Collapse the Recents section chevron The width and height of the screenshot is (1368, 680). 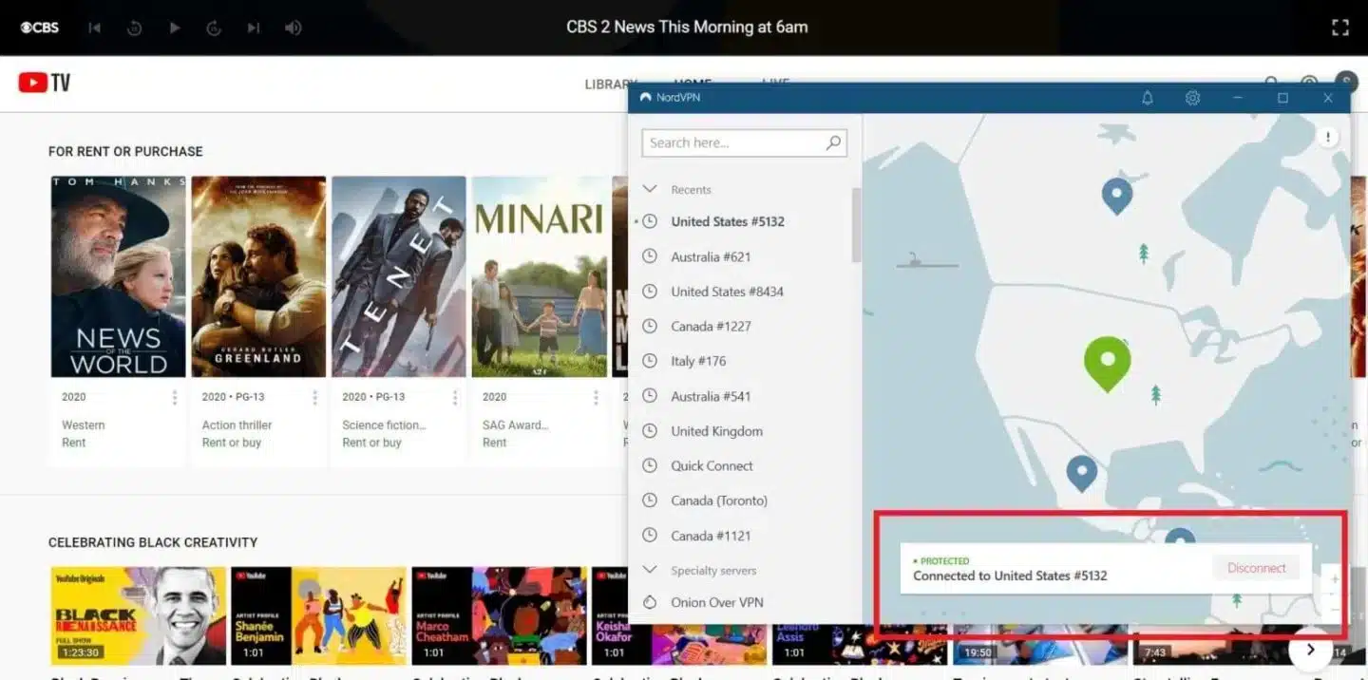click(x=651, y=189)
